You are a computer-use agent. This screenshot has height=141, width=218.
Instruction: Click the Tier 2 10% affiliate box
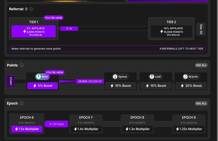(171, 31)
